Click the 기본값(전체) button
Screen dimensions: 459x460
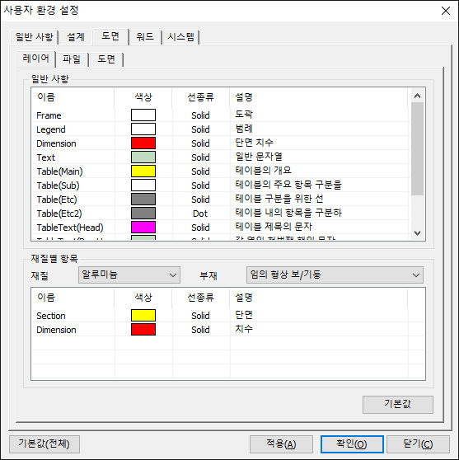coord(44,444)
